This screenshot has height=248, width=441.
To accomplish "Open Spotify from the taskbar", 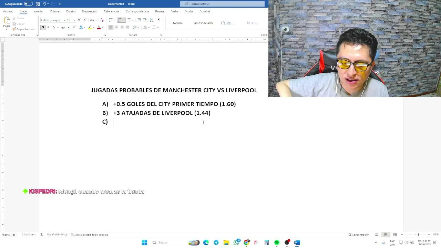I will [x=277, y=243].
